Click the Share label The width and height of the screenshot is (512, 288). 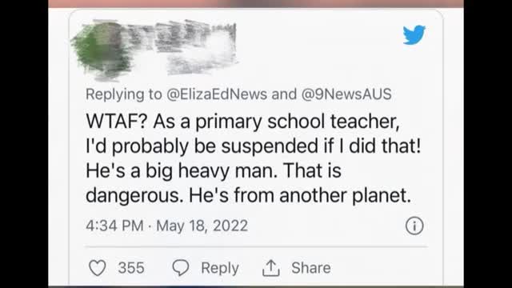[x=311, y=268]
